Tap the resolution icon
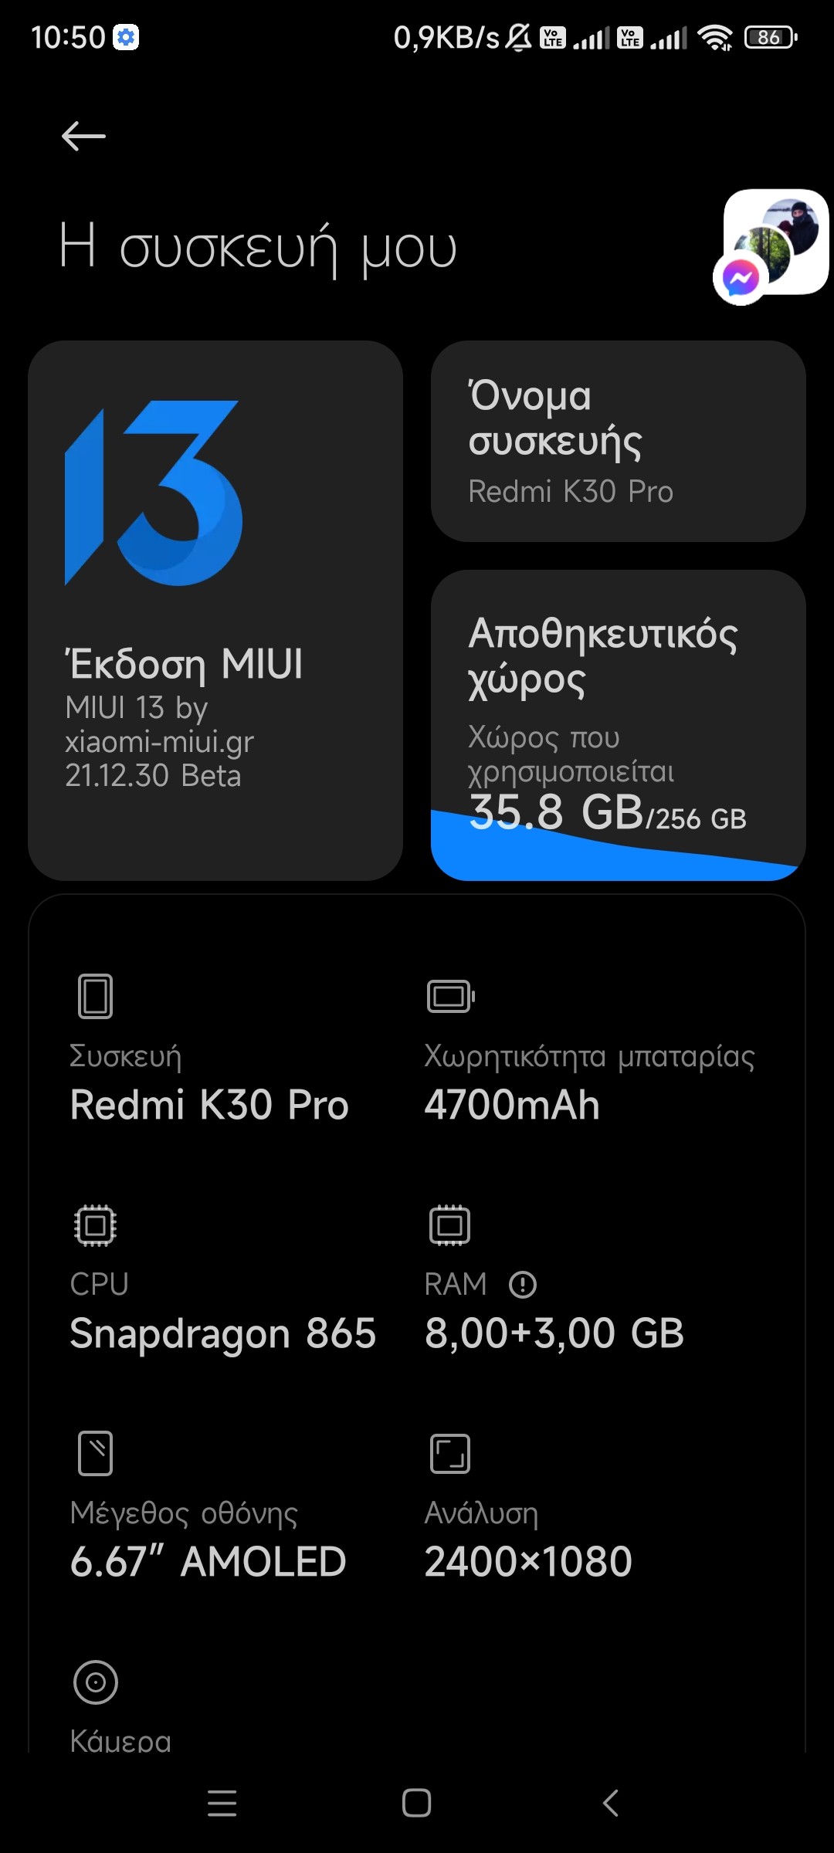The height and width of the screenshot is (1853, 834). (x=449, y=1453)
